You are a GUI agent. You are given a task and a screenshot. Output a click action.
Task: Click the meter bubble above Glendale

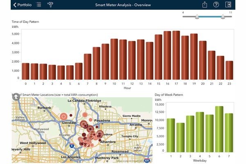pyautogui.click(x=64, y=117)
